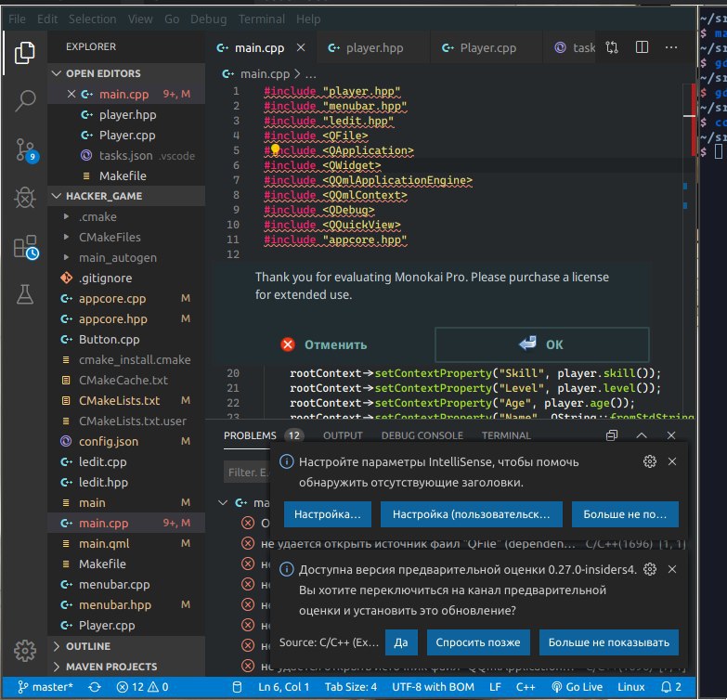Click Больше не показывать button
Image resolution: width=727 pixels, height=700 pixels.
click(x=609, y=642)
